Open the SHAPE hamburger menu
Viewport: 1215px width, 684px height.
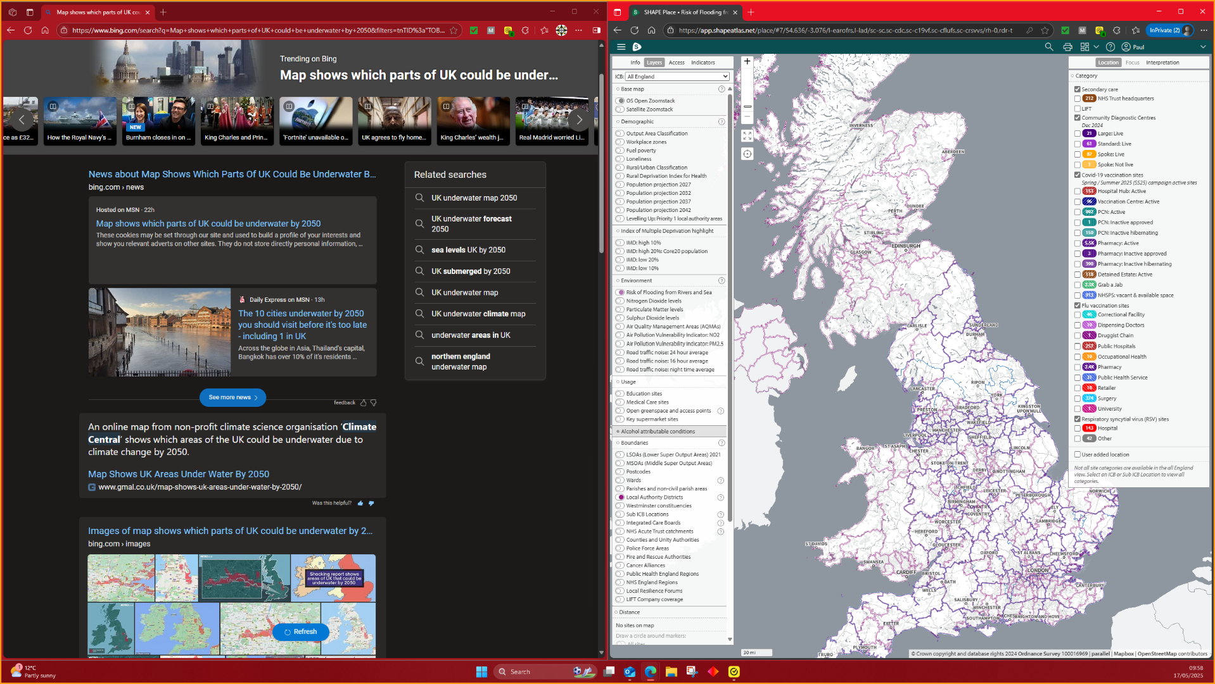tap(621, 47)
